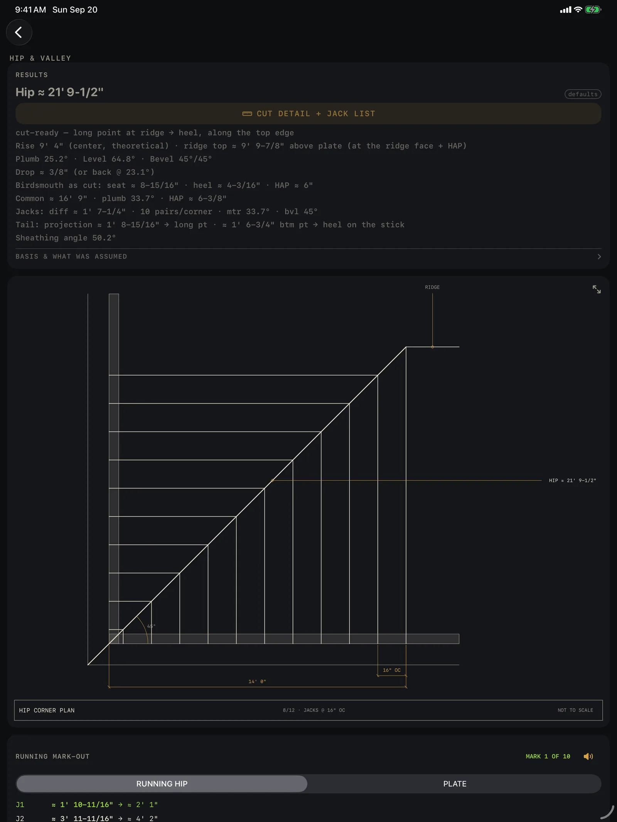This screenshot has width=617, height=822.
Task: Tap the HIP ≈ 21' 9-1/2" diagram callout
Action: 573,481
